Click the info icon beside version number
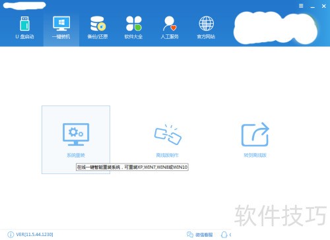This screenshot has width=330, height=240. pos(11,235)
